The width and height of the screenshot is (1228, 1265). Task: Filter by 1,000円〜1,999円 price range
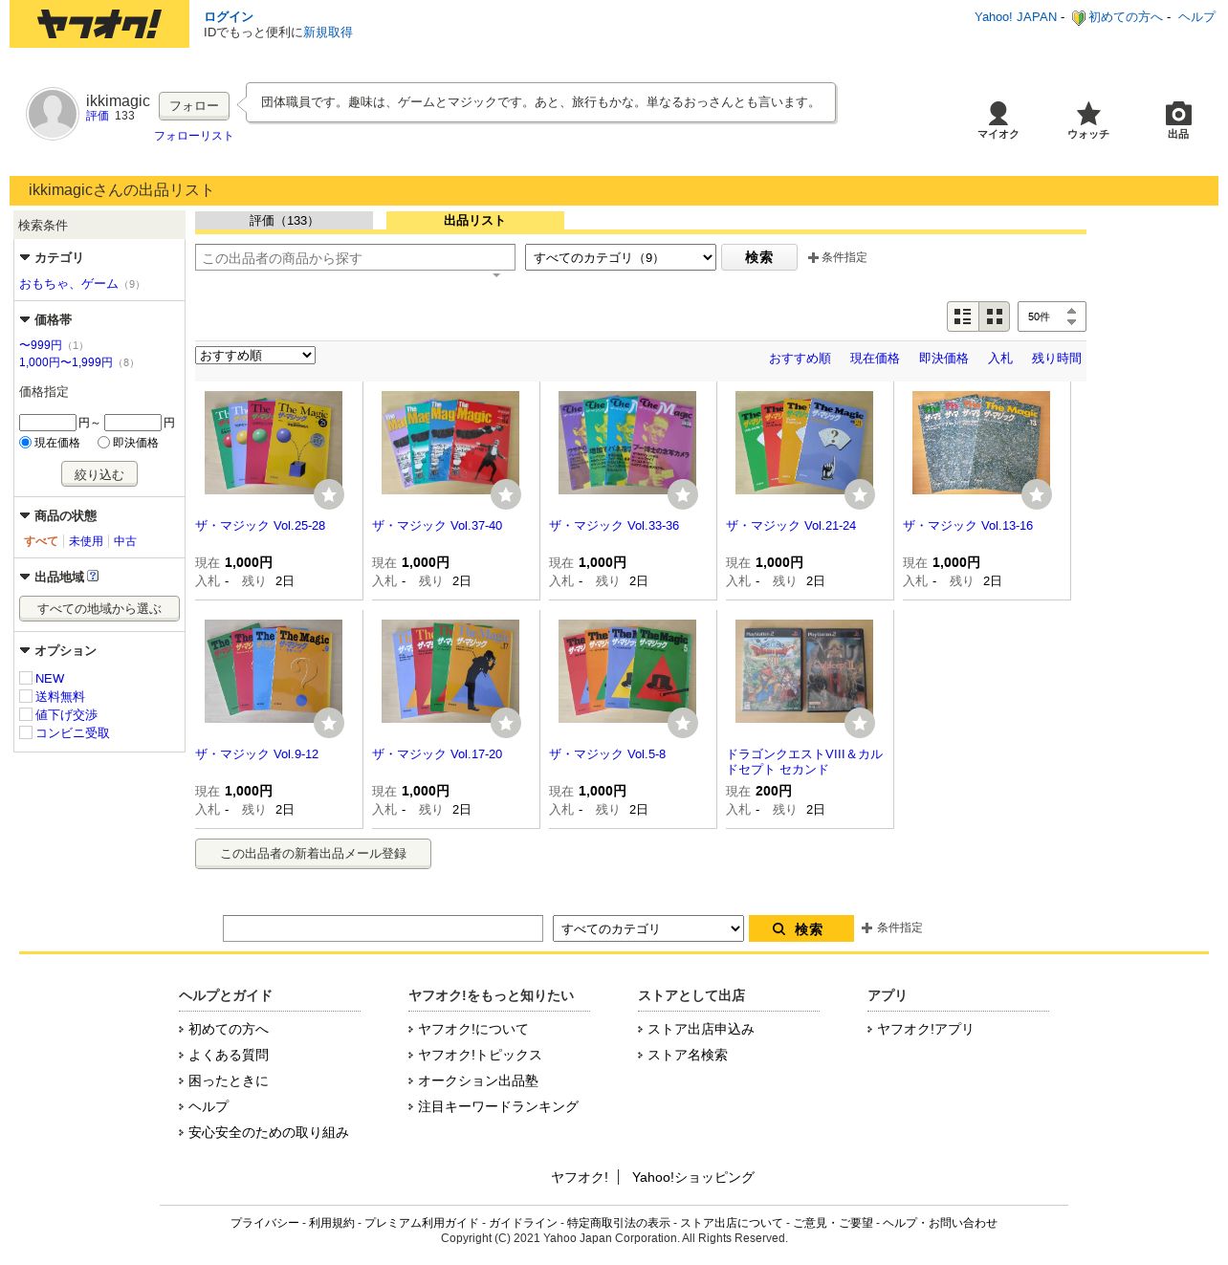pyautogui.click(x=66, y=362)
